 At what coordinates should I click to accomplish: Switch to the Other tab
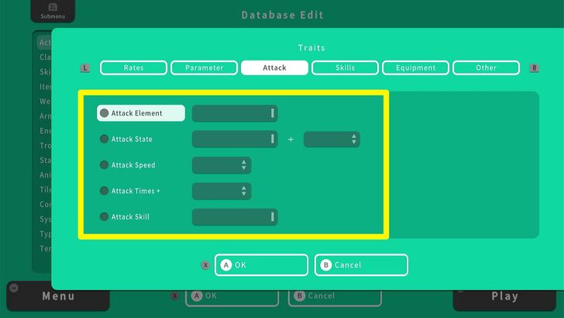click(486, 67)
